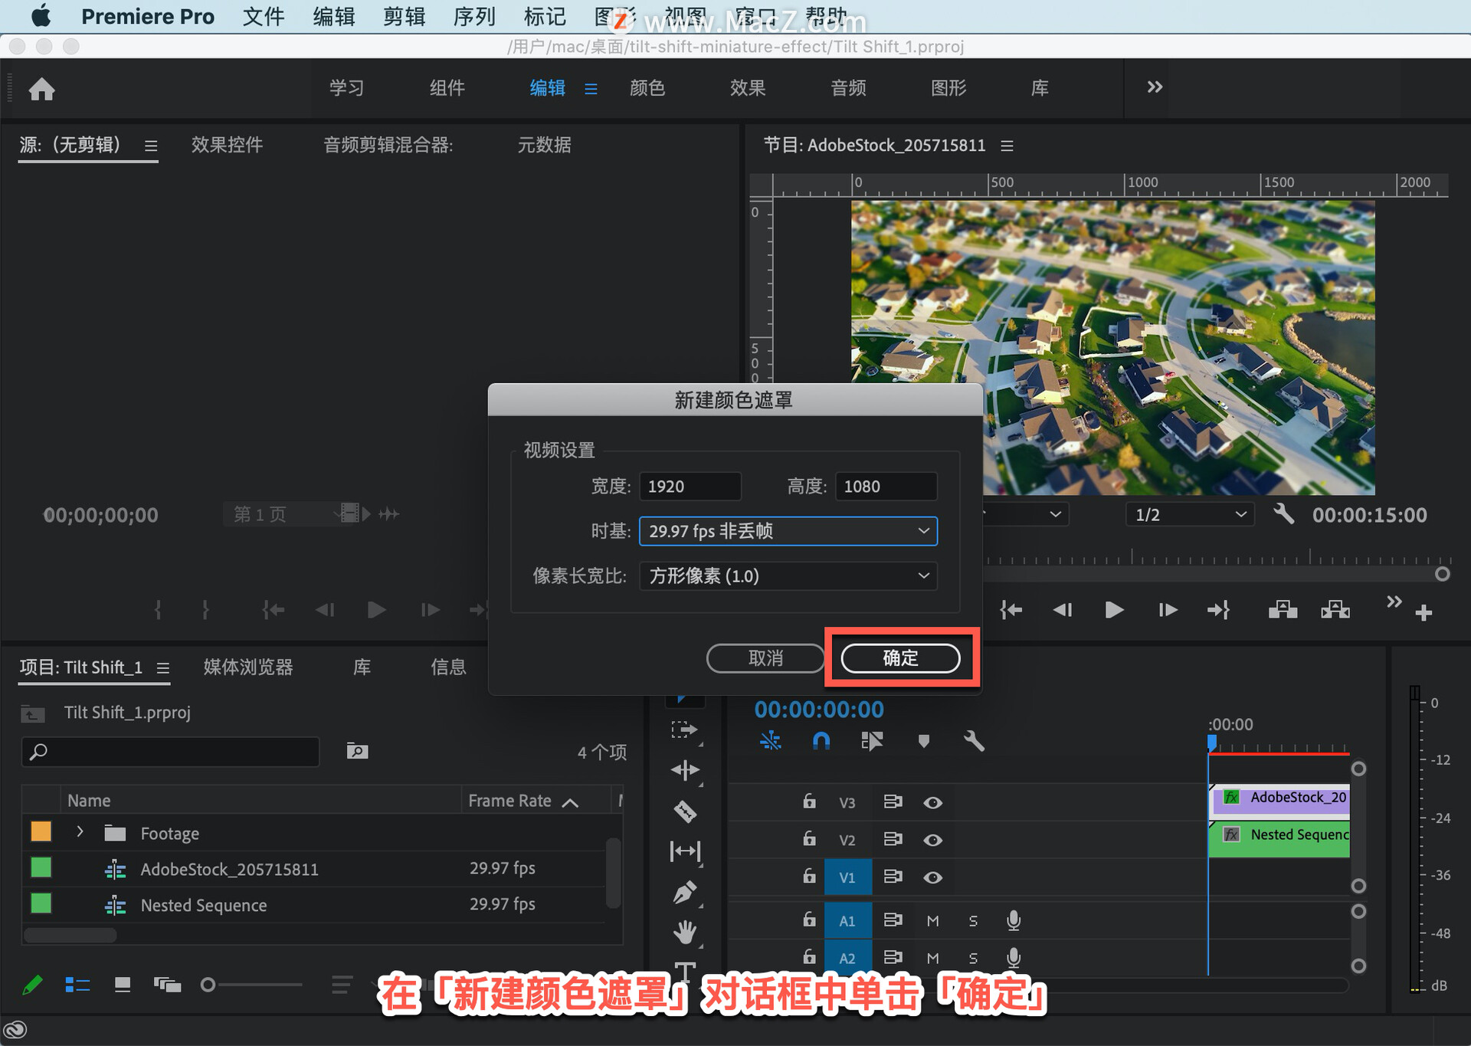
Task: Toggle V3 track visibility eye
Action: (x=932, y=802)
